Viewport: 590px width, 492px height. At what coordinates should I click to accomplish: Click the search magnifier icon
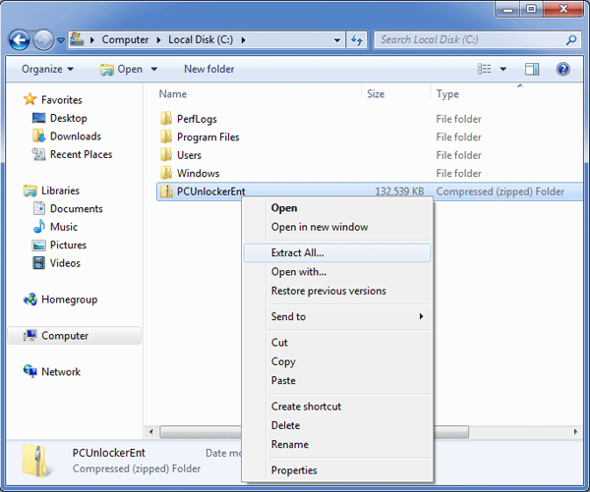tap(571, 40)
